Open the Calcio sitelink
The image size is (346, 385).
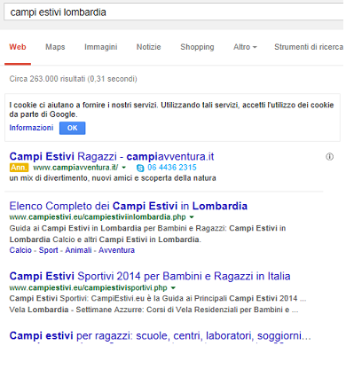(20, 250)
